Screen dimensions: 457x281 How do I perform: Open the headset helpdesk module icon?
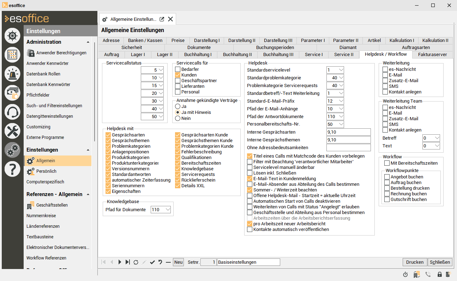click(x=12, y=112)
